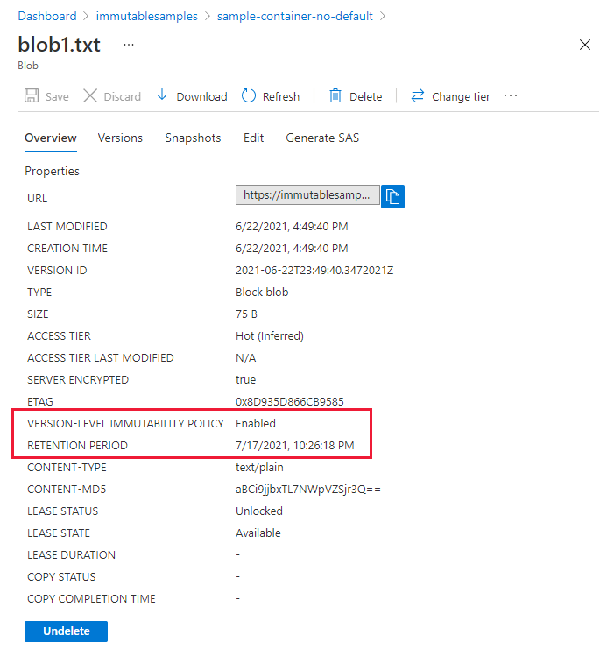
Task: Switch to the Snapshots tab
Action: (193, 138)
